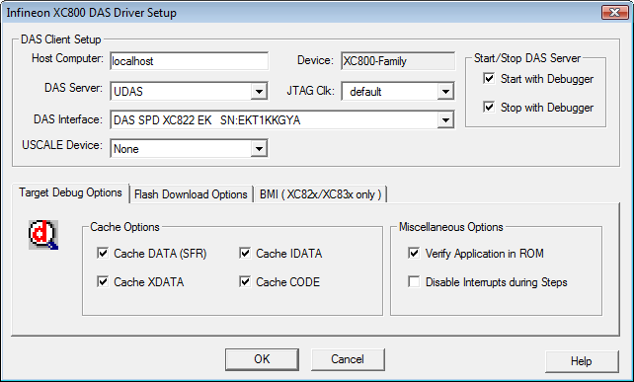
Task: Click the Cache Options group label
Action: tap(124, 227)
